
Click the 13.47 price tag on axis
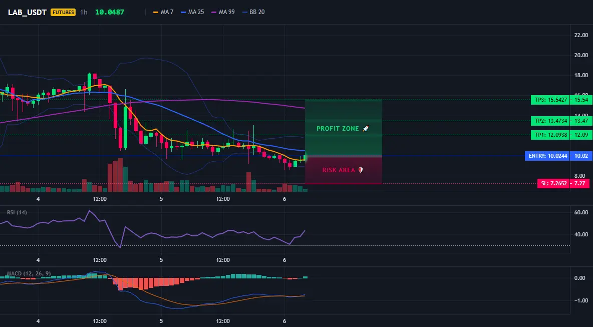[x=581, y=121]
